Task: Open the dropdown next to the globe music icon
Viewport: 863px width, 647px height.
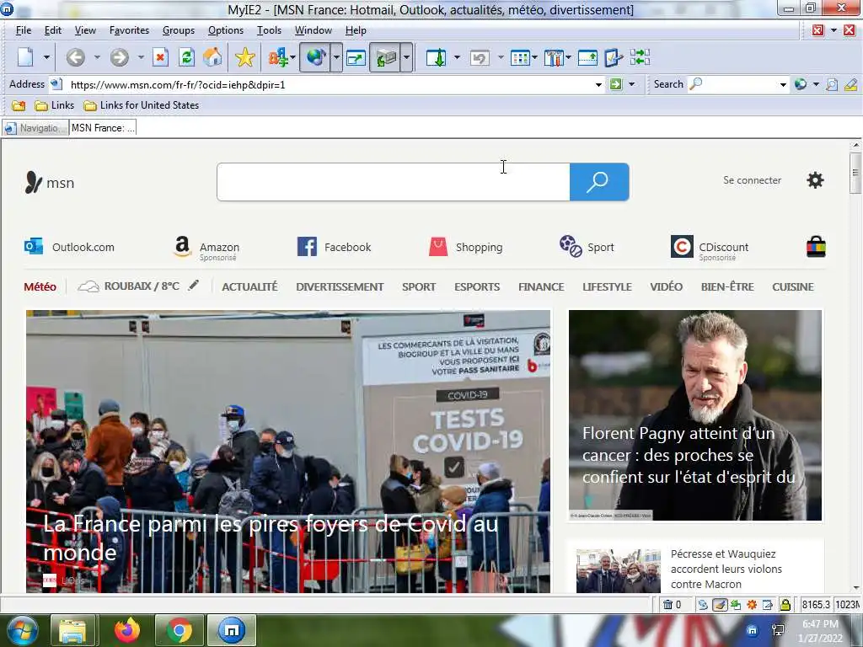Action: pos(336,57)
